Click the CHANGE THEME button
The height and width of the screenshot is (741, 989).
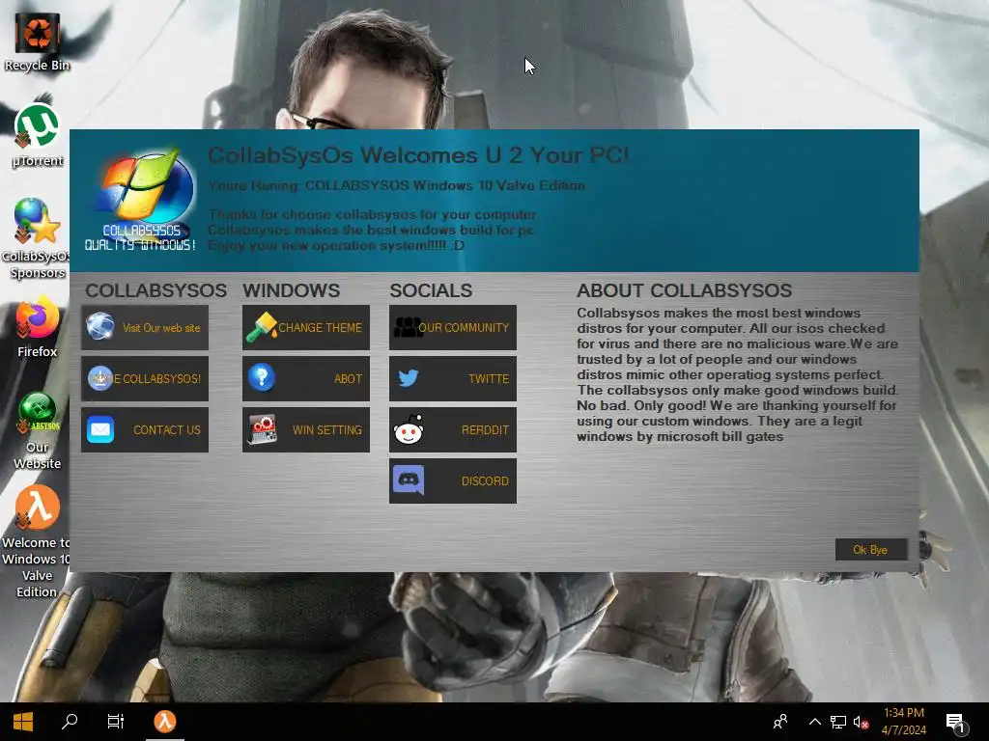[x=306, y=328]
